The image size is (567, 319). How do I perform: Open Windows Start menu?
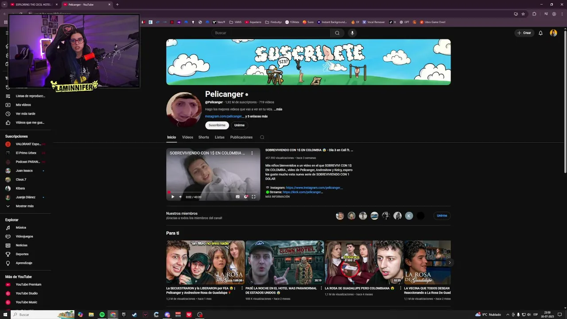tap(5, 315)
